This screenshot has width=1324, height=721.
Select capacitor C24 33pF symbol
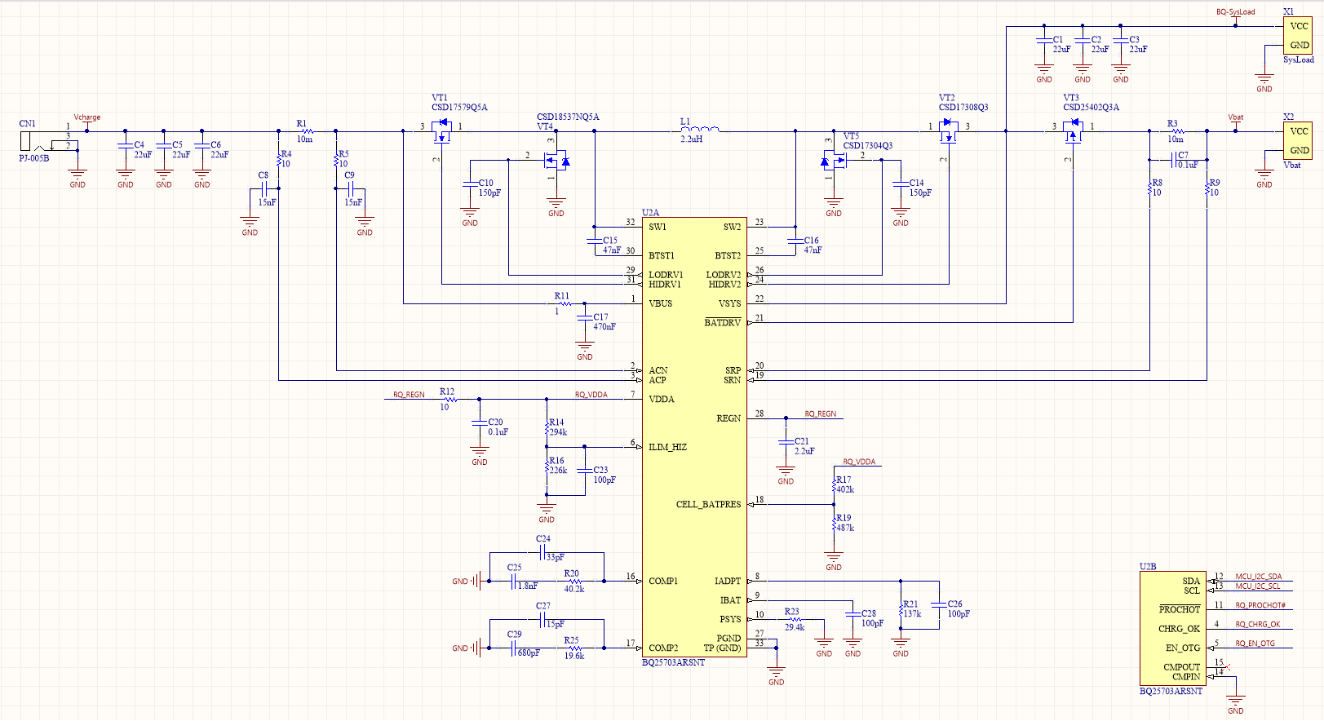542,552
